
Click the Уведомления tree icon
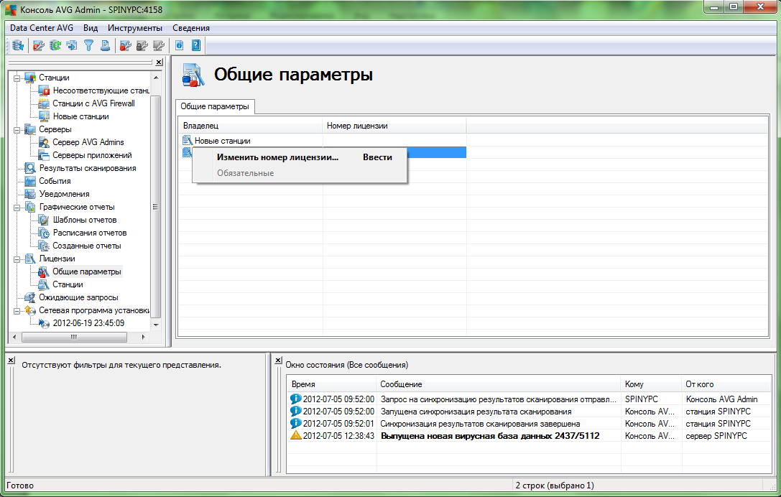click(30, 194)
